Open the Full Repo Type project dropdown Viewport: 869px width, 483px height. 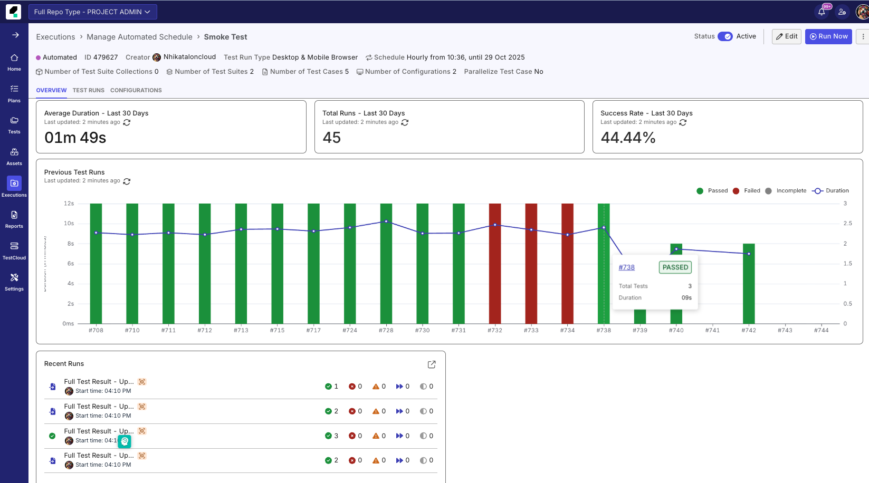pyautogui.click(x=92, y=12)
